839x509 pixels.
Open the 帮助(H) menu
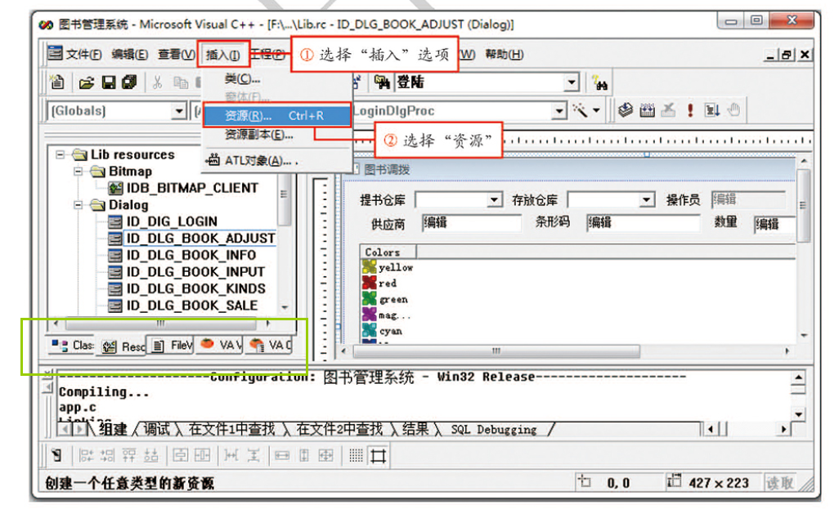point(504,54)
